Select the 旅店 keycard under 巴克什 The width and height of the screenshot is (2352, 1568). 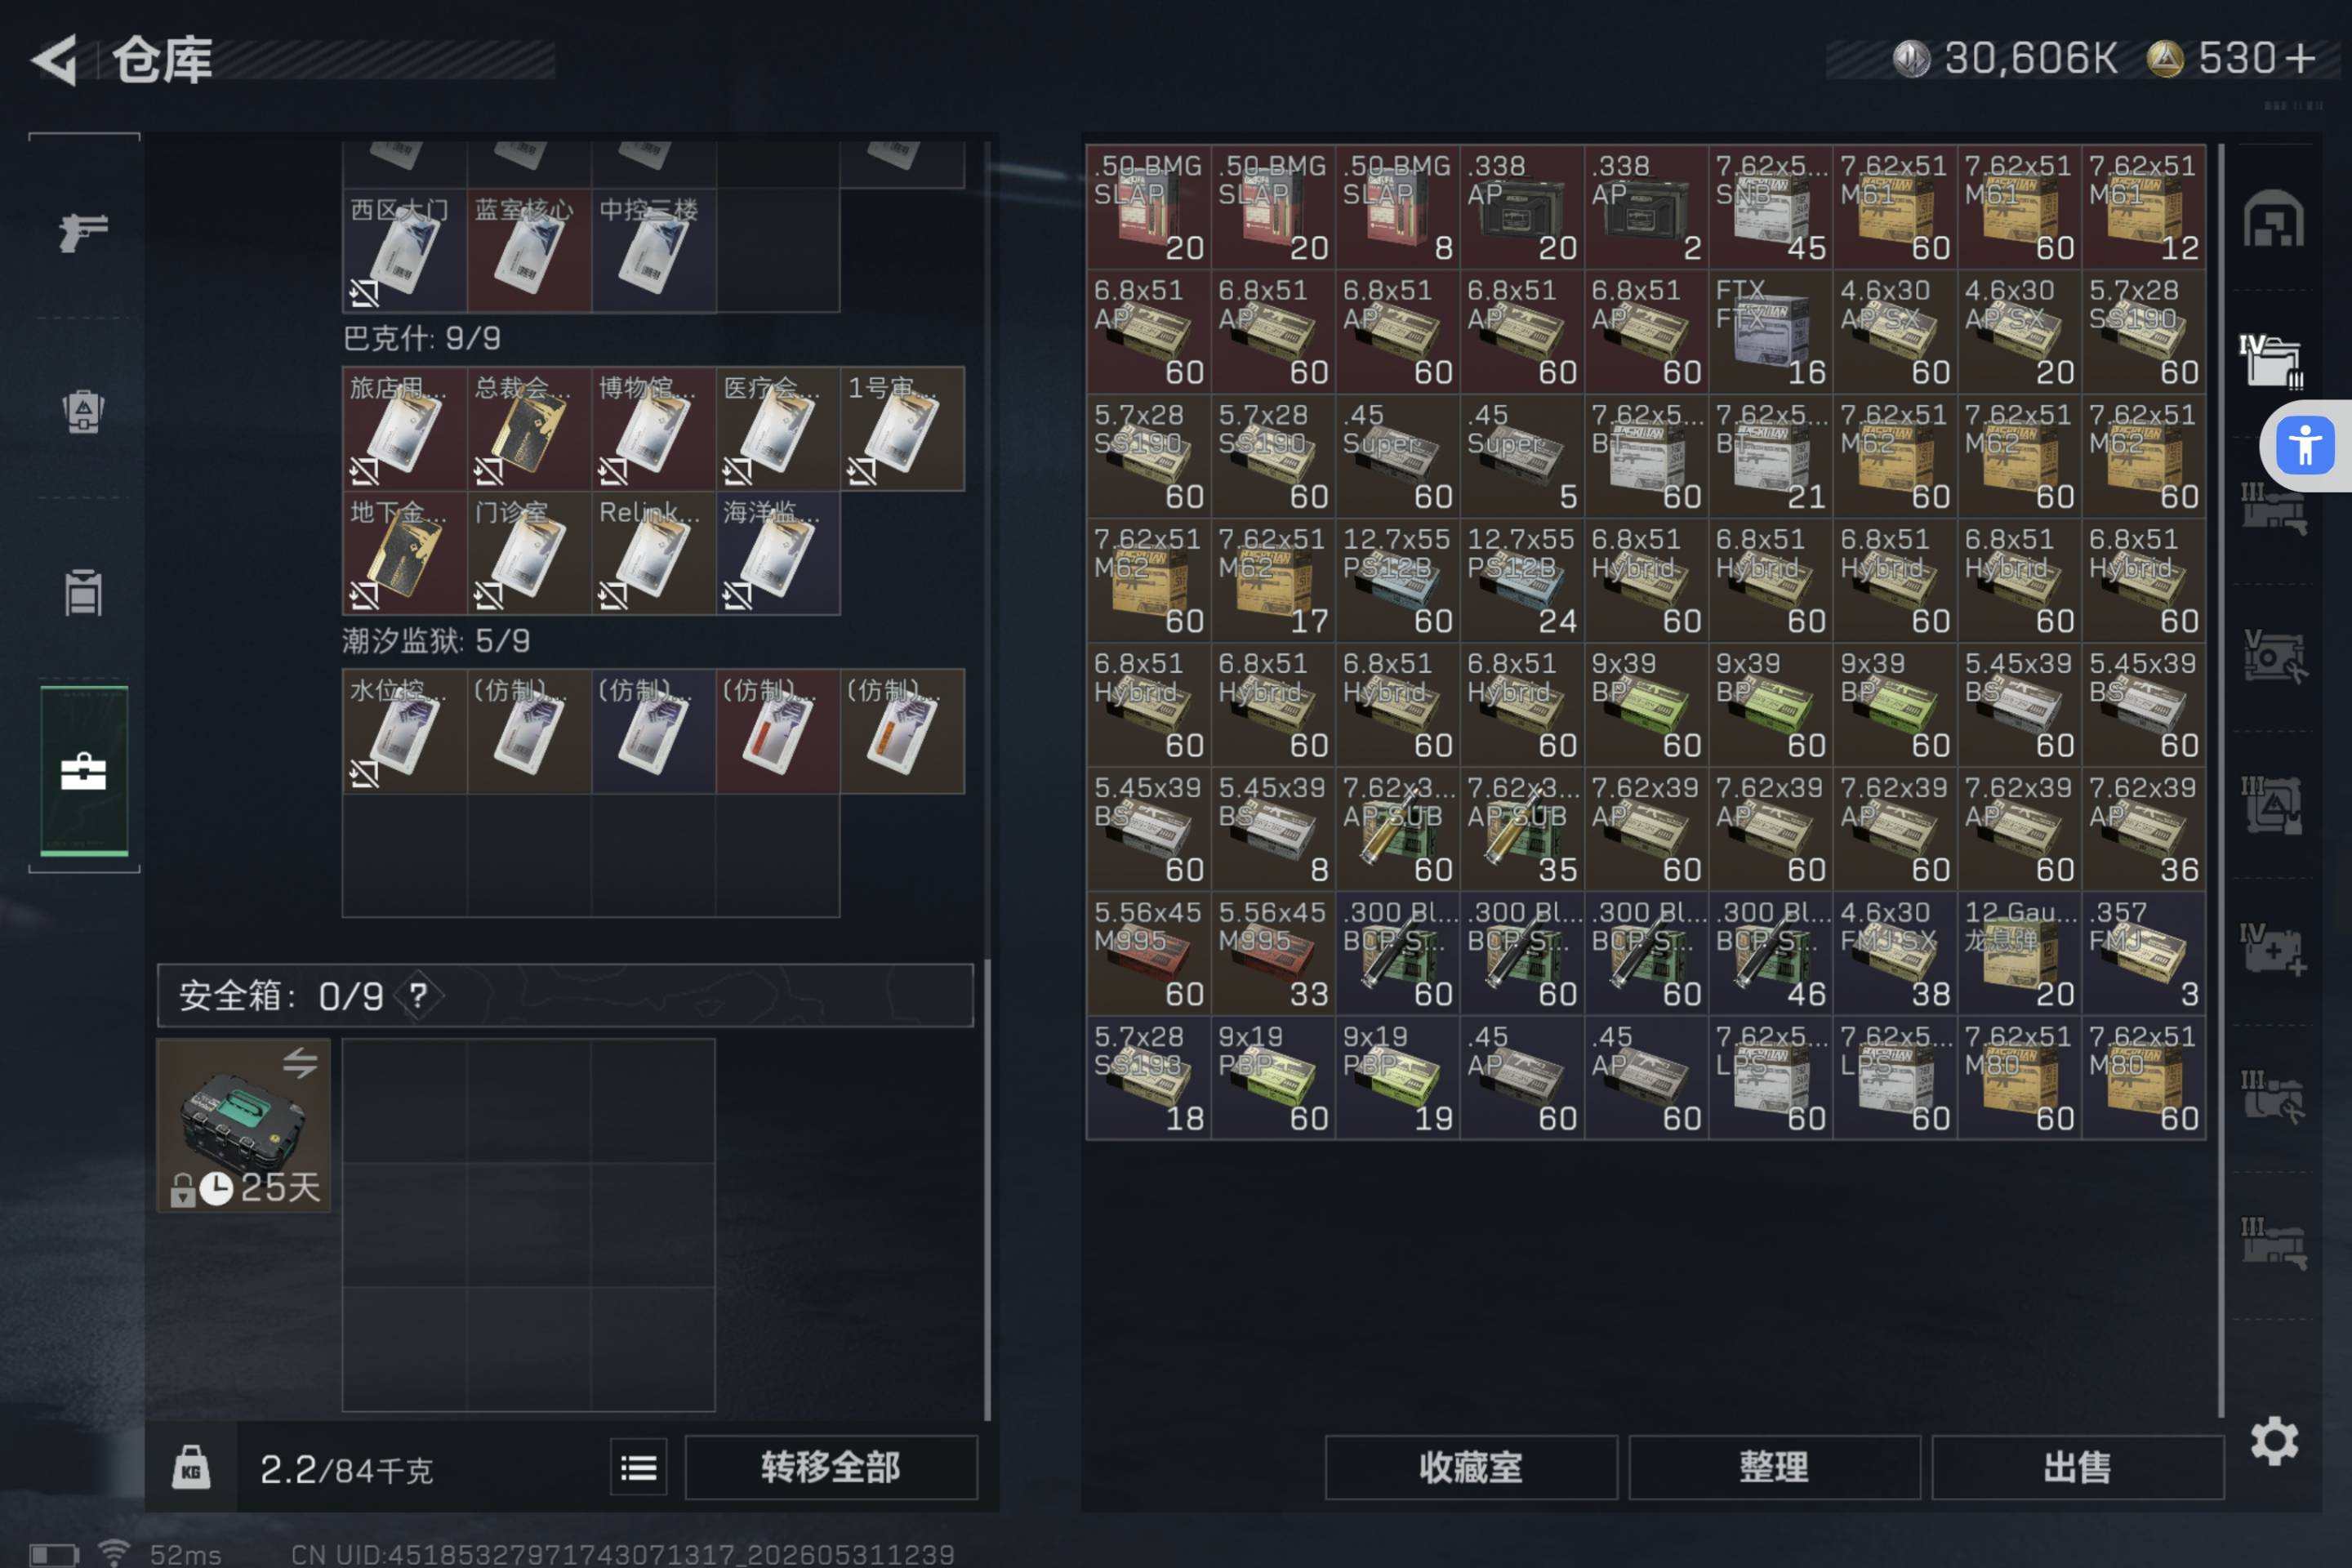pos(405,429)
